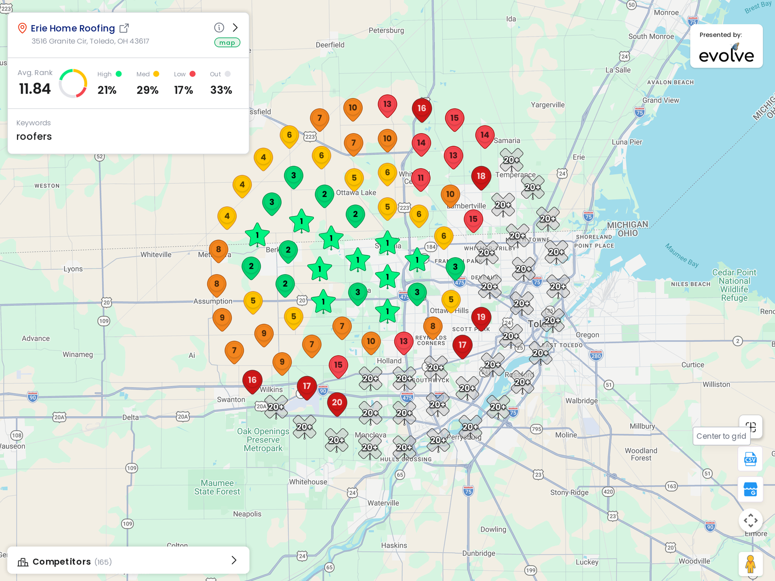The width and height of the screenshot is (775, 581).
Task: Select the 20+ marker near Samaria
Action: pos(511,160)
